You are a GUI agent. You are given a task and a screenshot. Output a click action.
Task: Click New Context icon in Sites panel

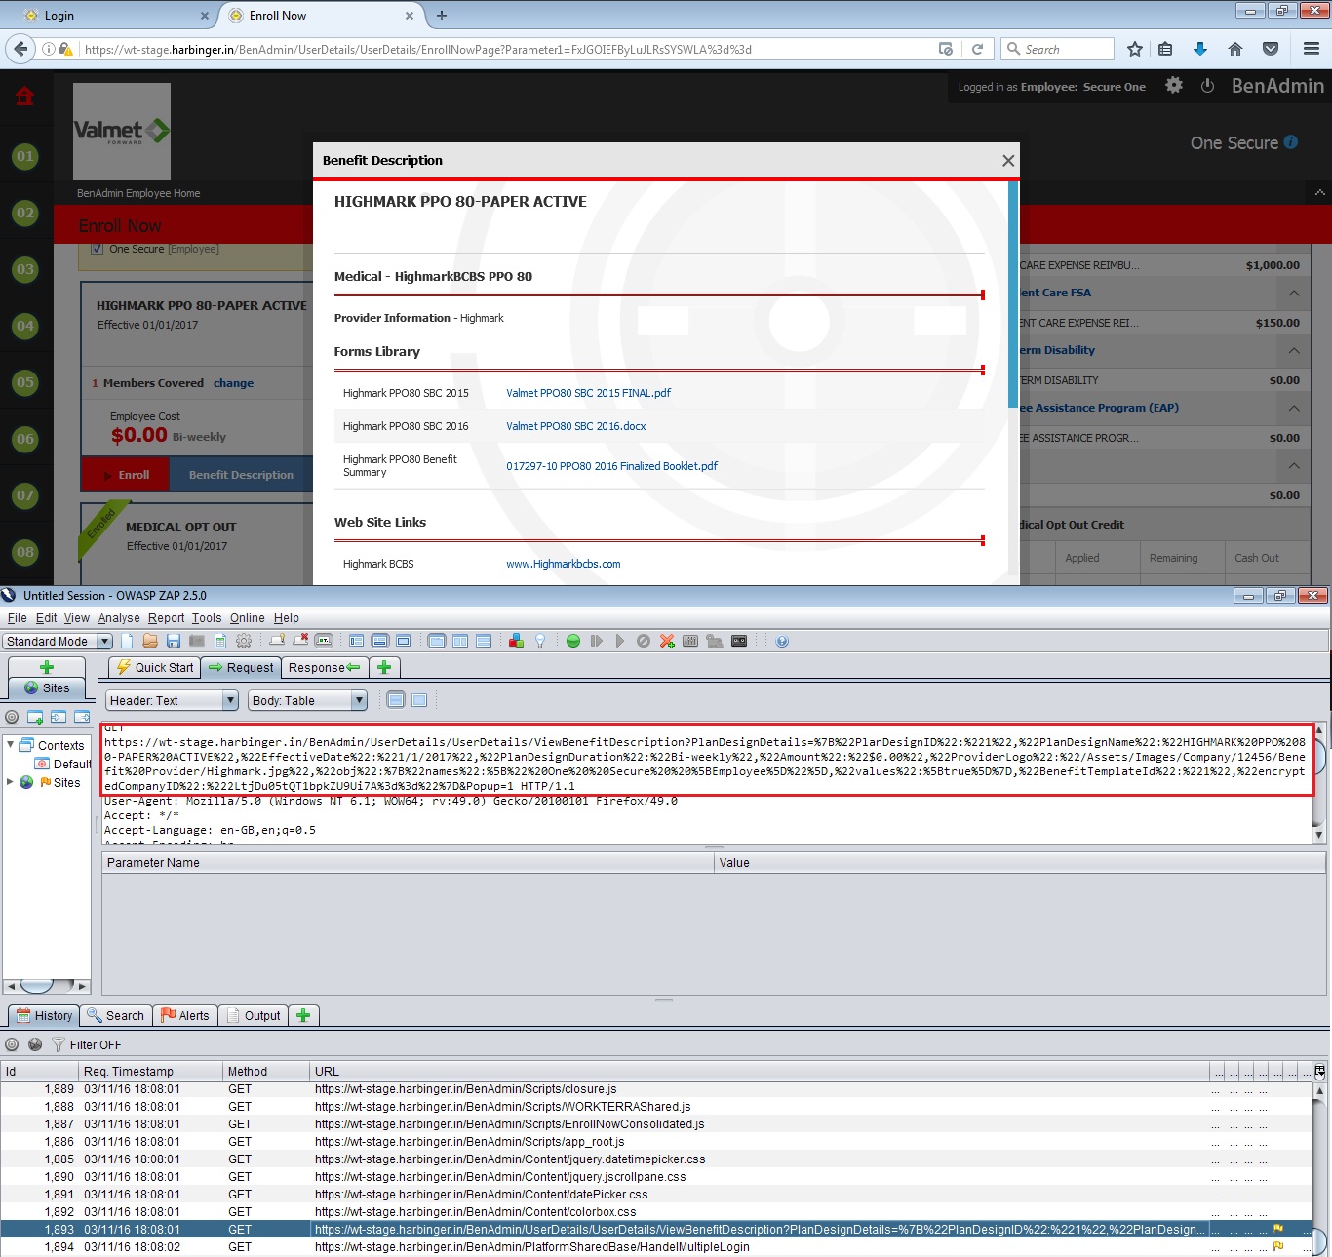click(x=35, y=717)
